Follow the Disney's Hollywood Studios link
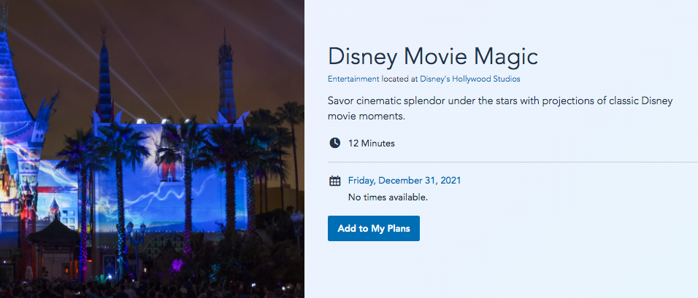This screenshot has height=298, width=698. (475, 79)
